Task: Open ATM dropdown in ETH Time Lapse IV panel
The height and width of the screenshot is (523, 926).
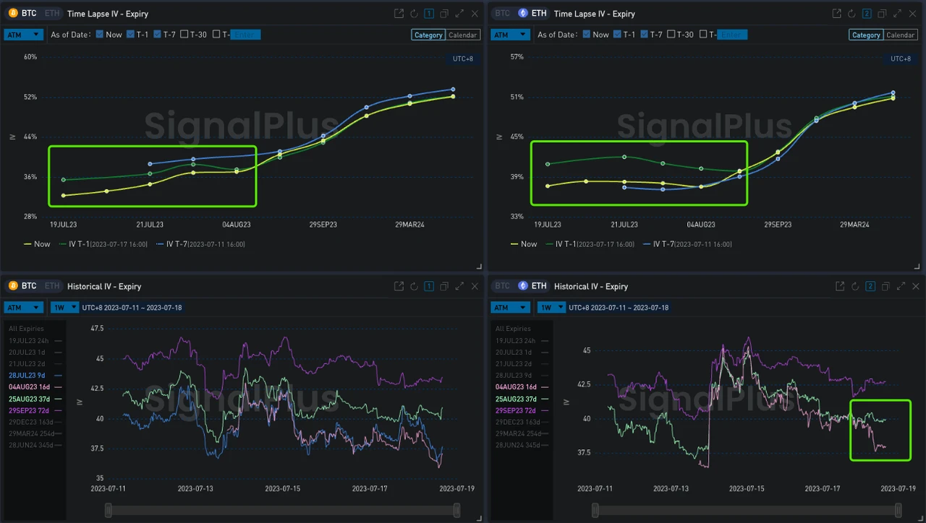Action: click(511, 35)
